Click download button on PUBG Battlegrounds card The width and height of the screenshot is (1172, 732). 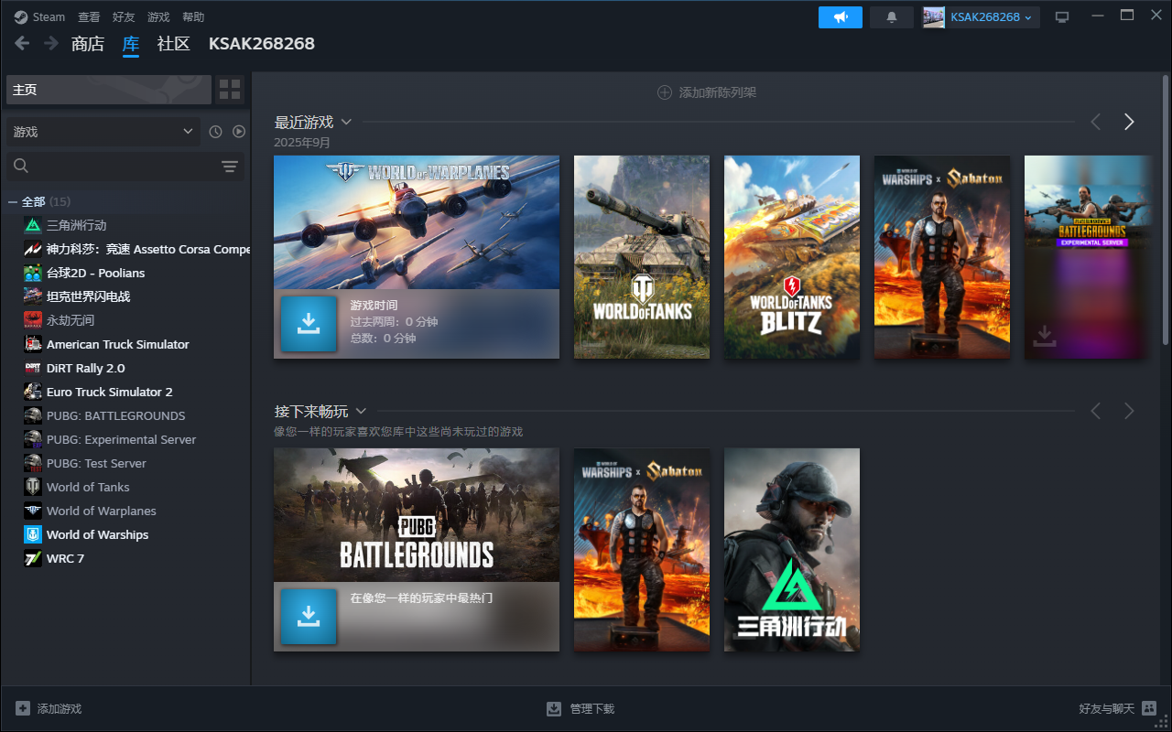[309, 617]
